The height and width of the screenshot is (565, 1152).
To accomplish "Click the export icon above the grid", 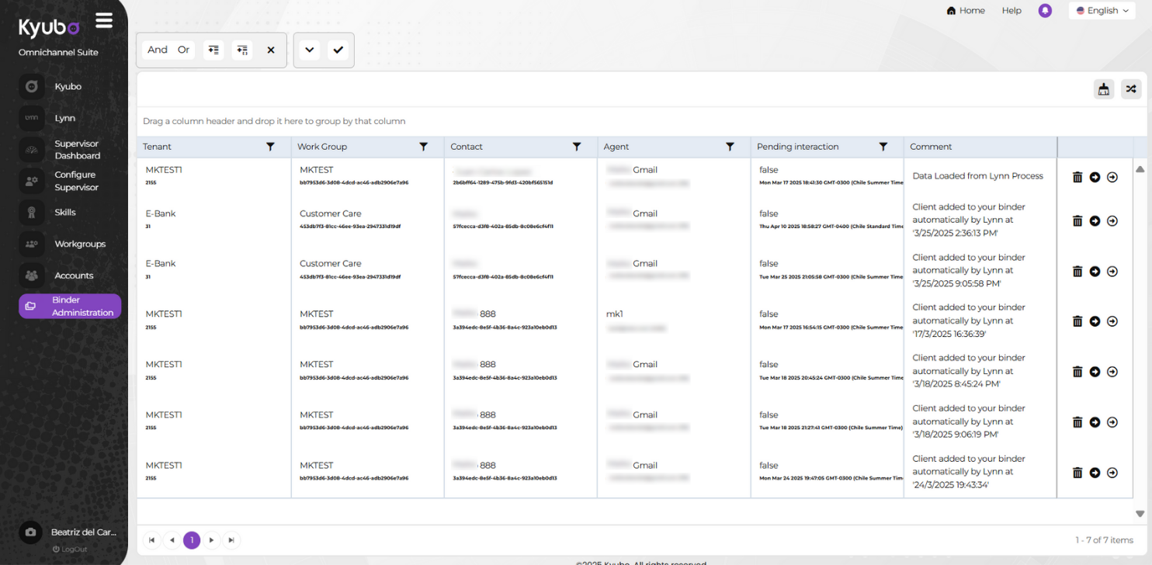I will coord(1103,89).
